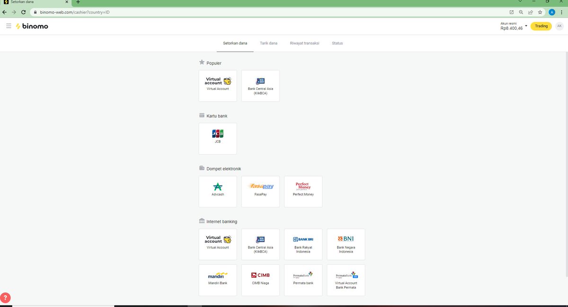
Task: Click the Kartu bank section heading
Action: pyautogui.click(x=217, y=116)
